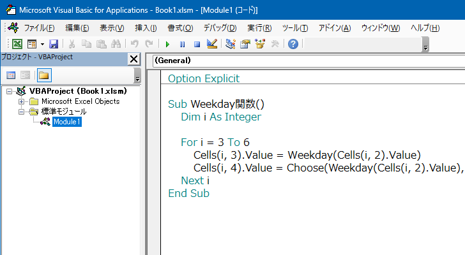Viewport: 465px width, 255px height.
Task: Click the VBA icon in menu bar
Action: click(13, 28)
